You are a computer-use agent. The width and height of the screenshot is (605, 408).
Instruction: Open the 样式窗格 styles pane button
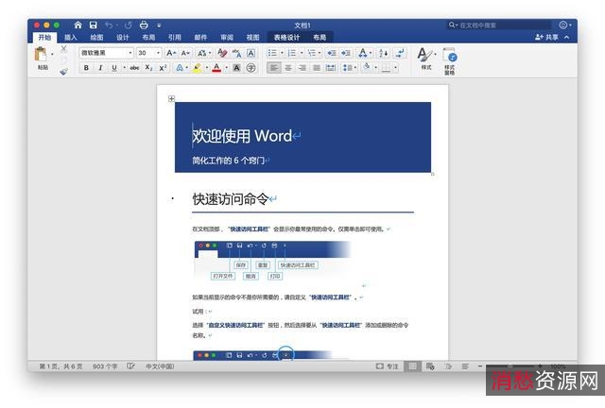point(450,61)
